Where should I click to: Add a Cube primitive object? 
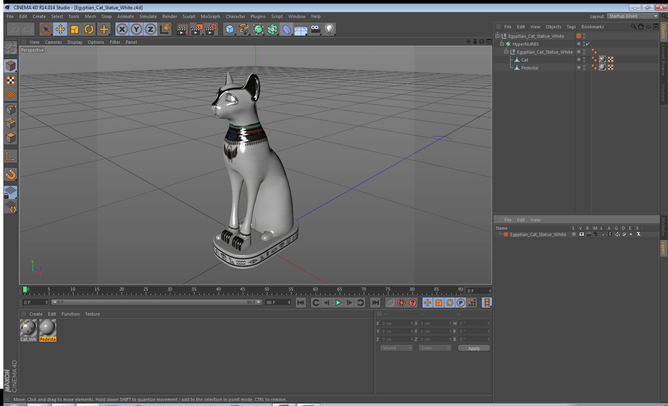(x=230, y=29)
